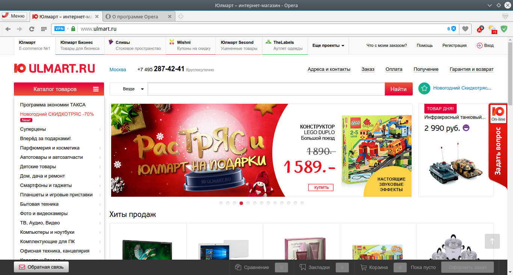Bookmark the page with the heart icon
513x275 pixels.
[x=465, y=29]
